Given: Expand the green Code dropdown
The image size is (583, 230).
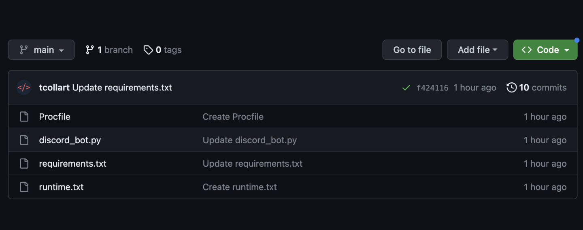Looking at the screenshot, I should click(545, 50).
